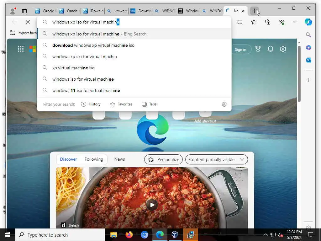
Task: Click Import favorites bookmark item
Action: (23, 33)
